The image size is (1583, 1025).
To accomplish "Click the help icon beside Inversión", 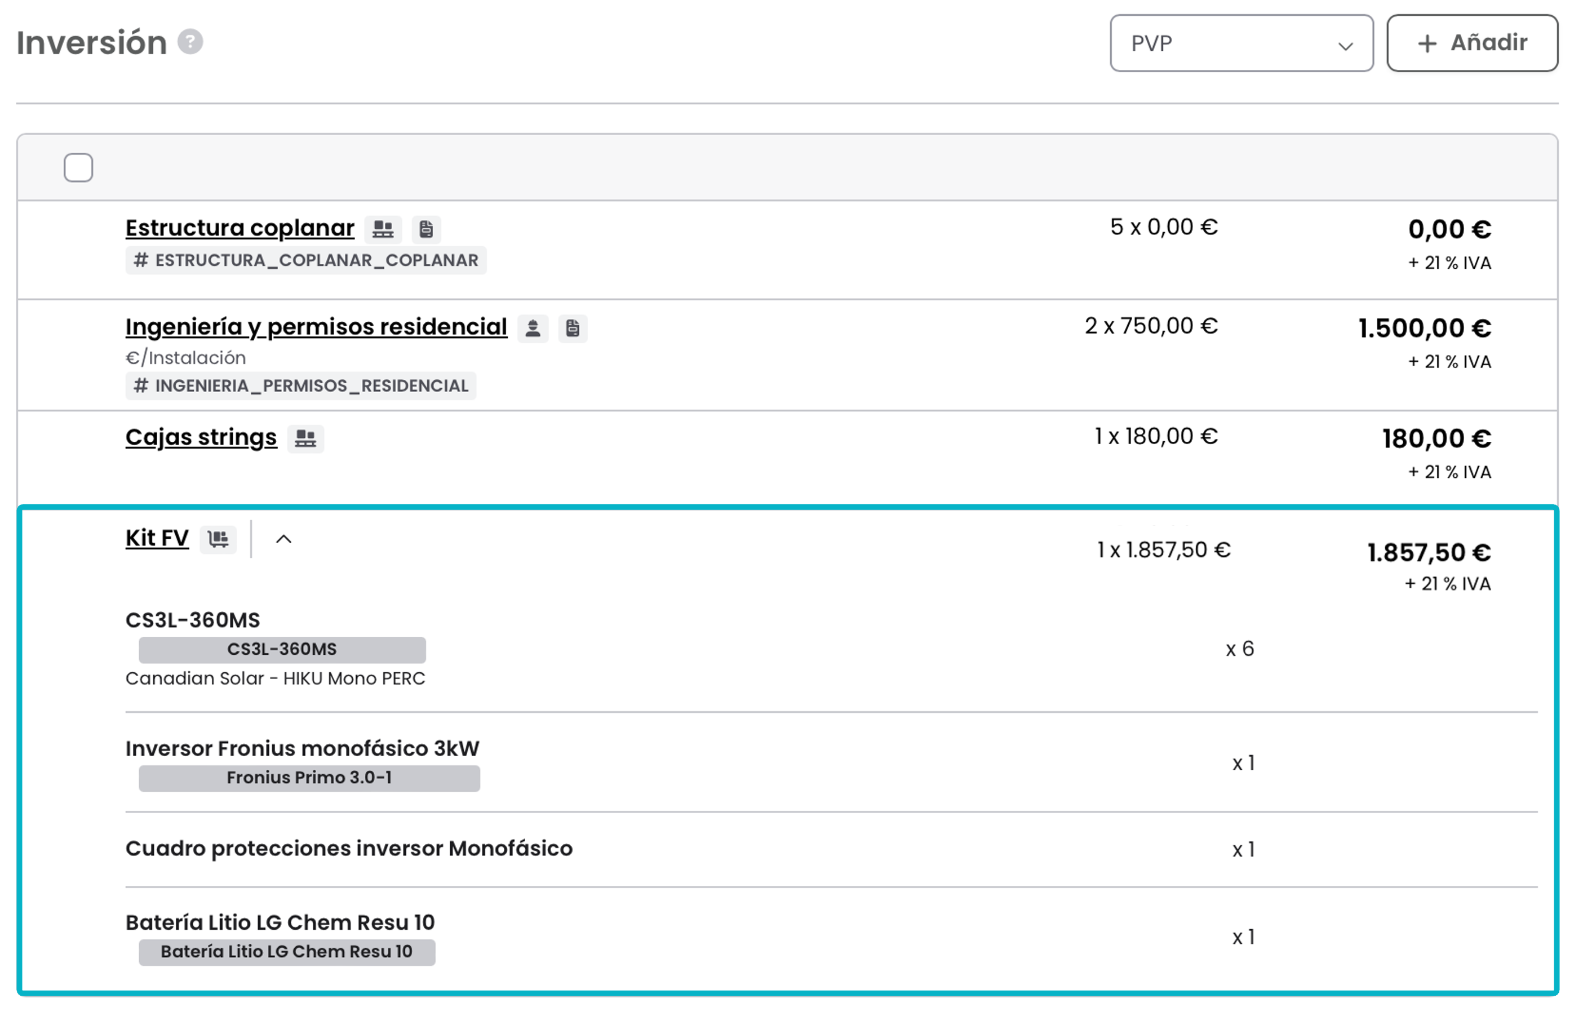I will tap(190, 42).
